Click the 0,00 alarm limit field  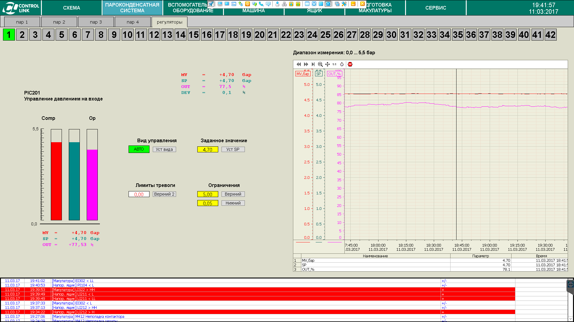click(x=139, y=194)
